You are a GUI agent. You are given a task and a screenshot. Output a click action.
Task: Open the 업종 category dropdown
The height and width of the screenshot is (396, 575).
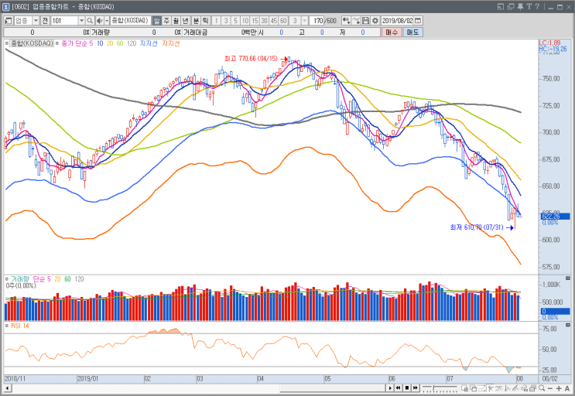point(36,21)
